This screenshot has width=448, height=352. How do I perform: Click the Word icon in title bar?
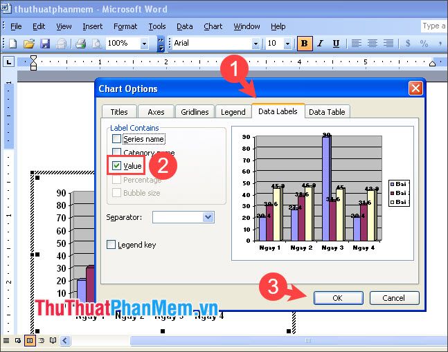(6, 8)
